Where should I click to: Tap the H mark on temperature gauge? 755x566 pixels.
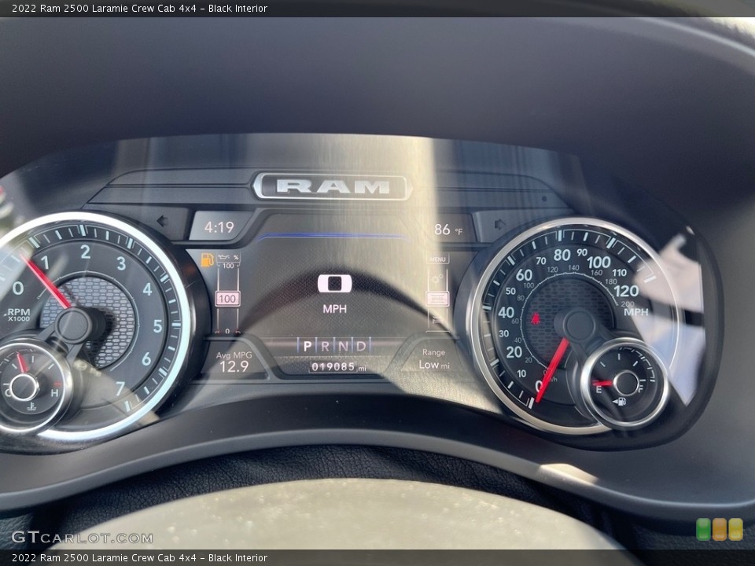[x=54, y=393]
